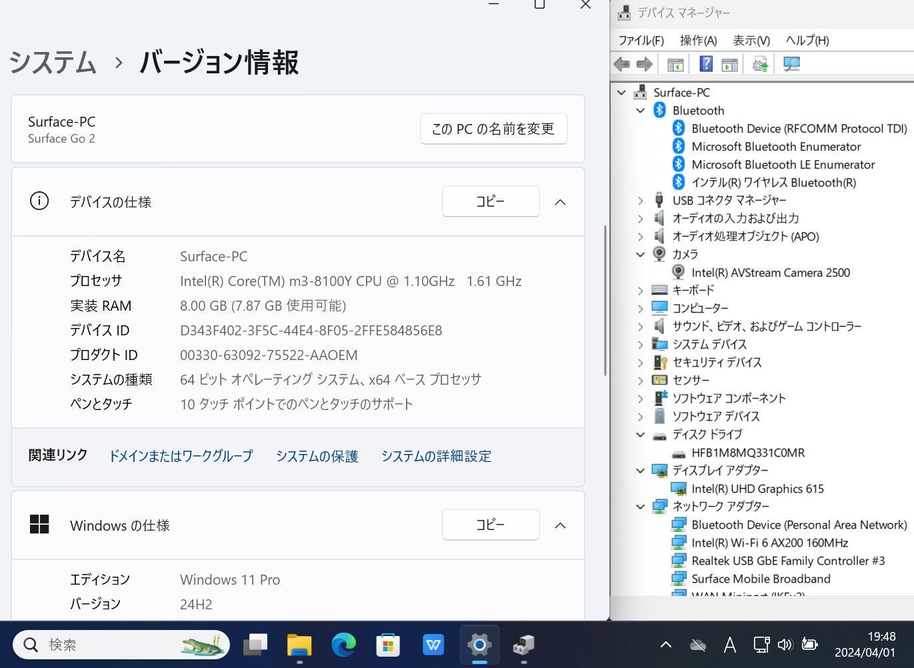This screenshot has height=668, width=914.
Task: Click the Properties toolbar icon in Device Manager
Action: pos(729,63)
